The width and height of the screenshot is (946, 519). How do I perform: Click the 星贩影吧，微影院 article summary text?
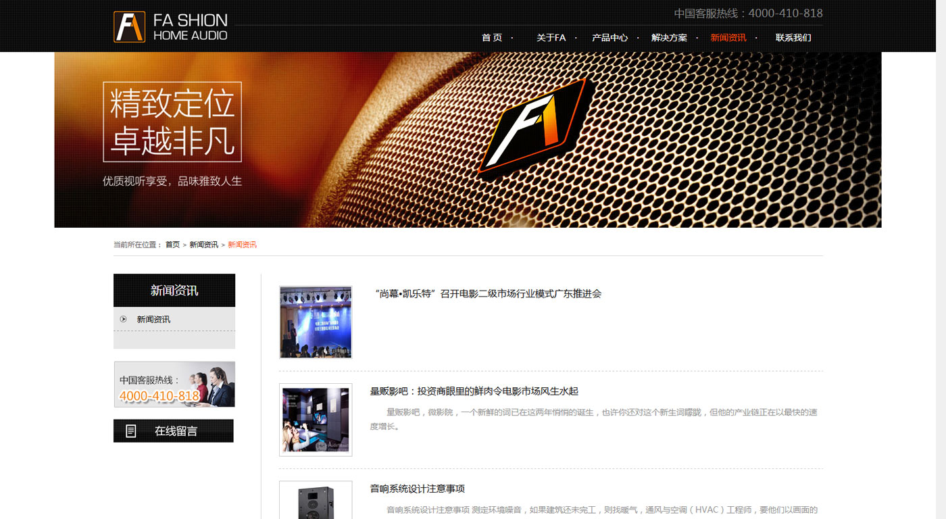[x=593, y=419]
